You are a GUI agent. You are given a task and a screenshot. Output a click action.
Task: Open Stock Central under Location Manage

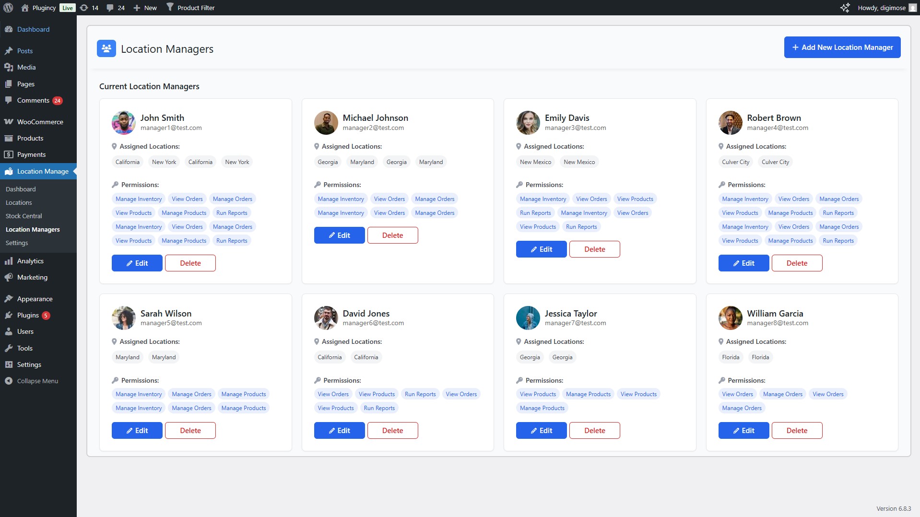pyautogui.click(x=24, y=216)
